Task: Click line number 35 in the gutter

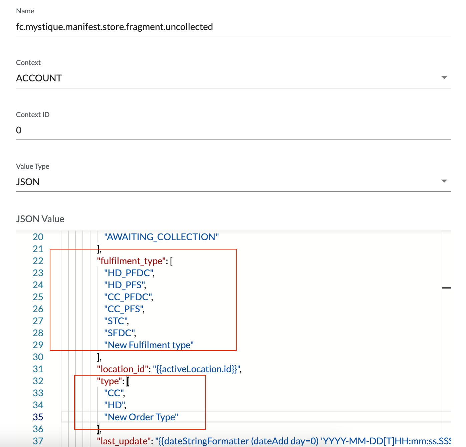Action: tap(38, 417)
